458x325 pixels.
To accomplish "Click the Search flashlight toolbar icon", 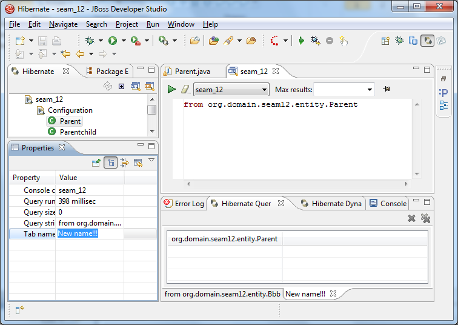I will coord(228,41).
